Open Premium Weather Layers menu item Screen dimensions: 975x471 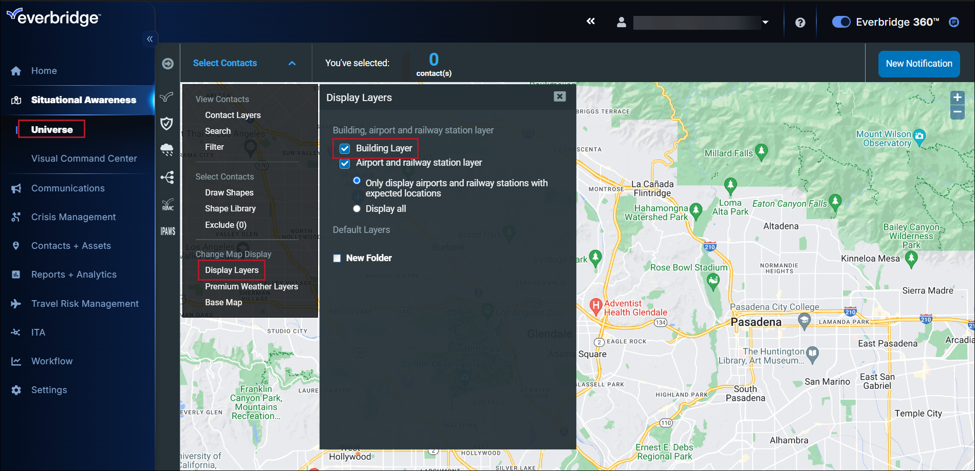click(251, 286)
